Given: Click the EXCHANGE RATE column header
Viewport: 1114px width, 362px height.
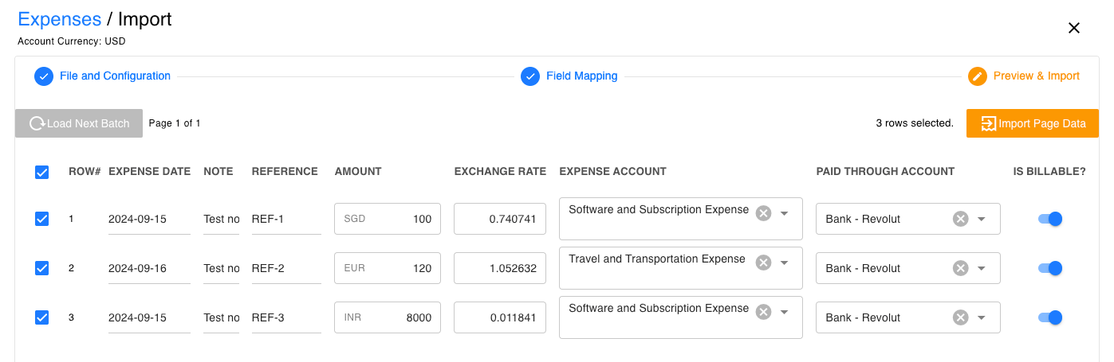Looking at the screenshot, I should 500,171.
